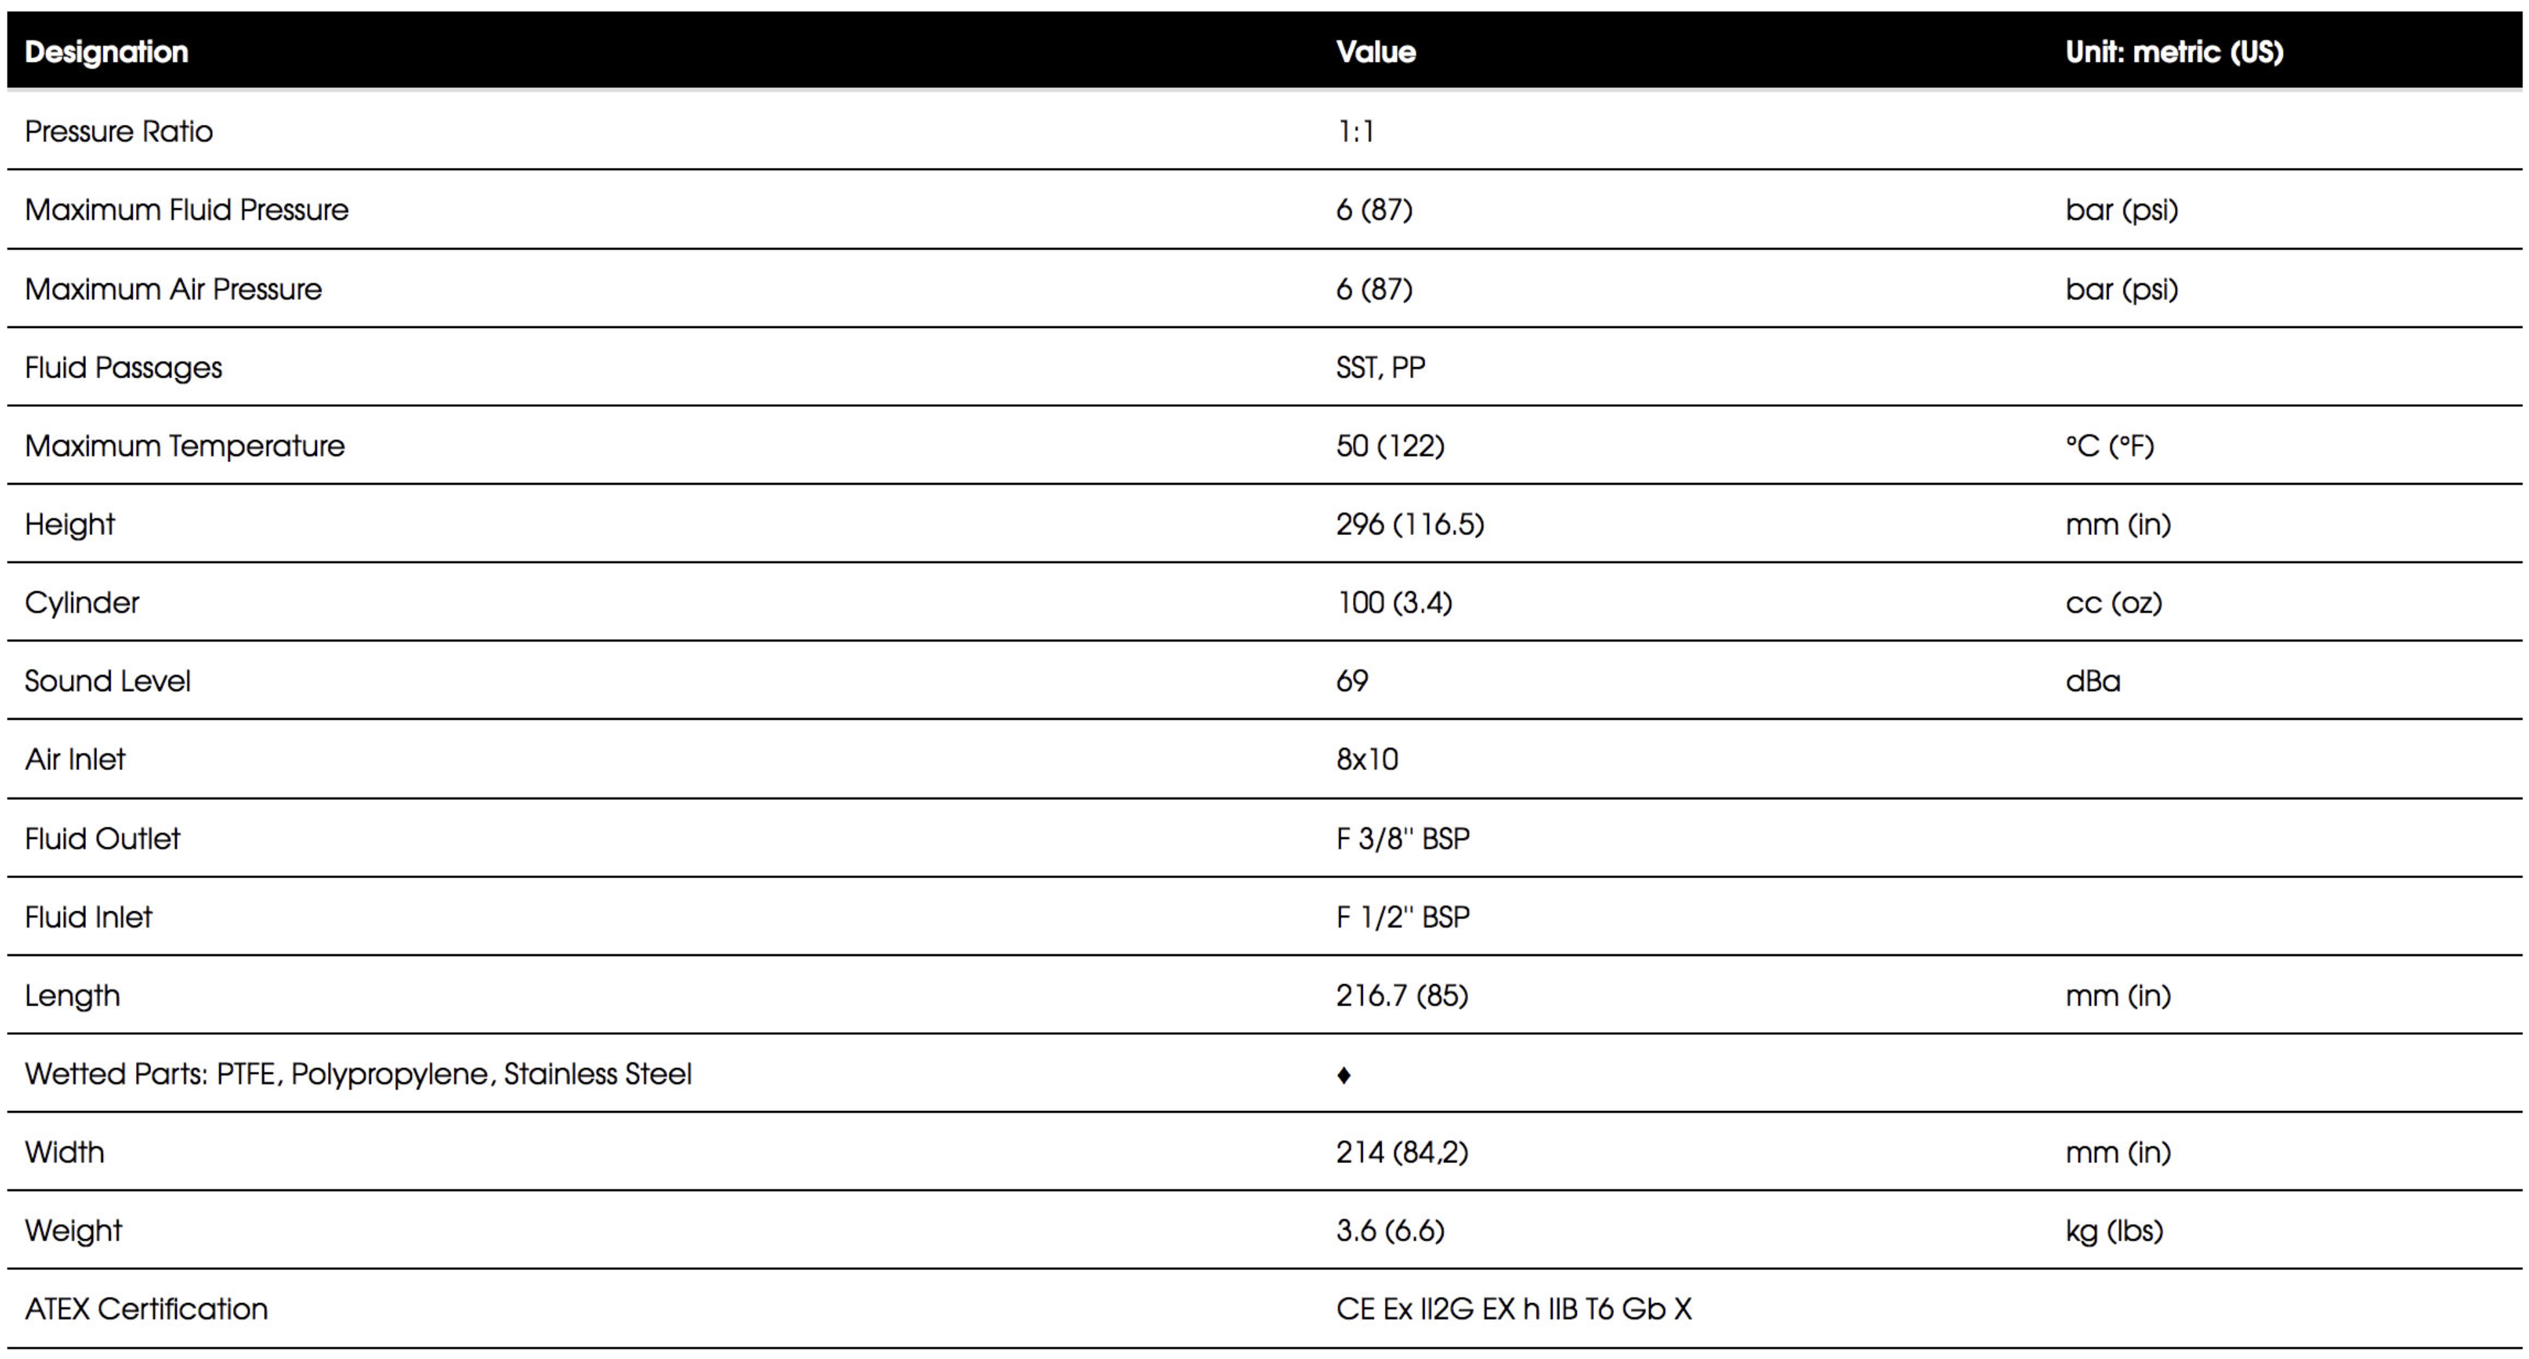Click the Fluid Passages value SST, PP

tap(1380, 367)
